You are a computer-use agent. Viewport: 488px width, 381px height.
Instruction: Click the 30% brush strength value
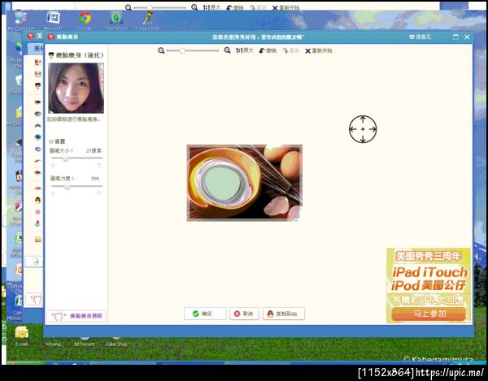(x=95, y=179)
